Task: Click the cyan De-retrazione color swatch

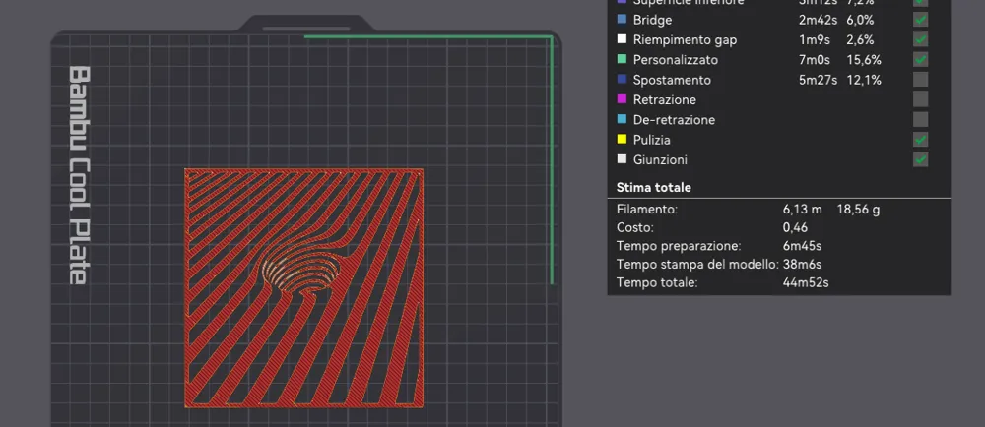Action: tap(622, 119)
